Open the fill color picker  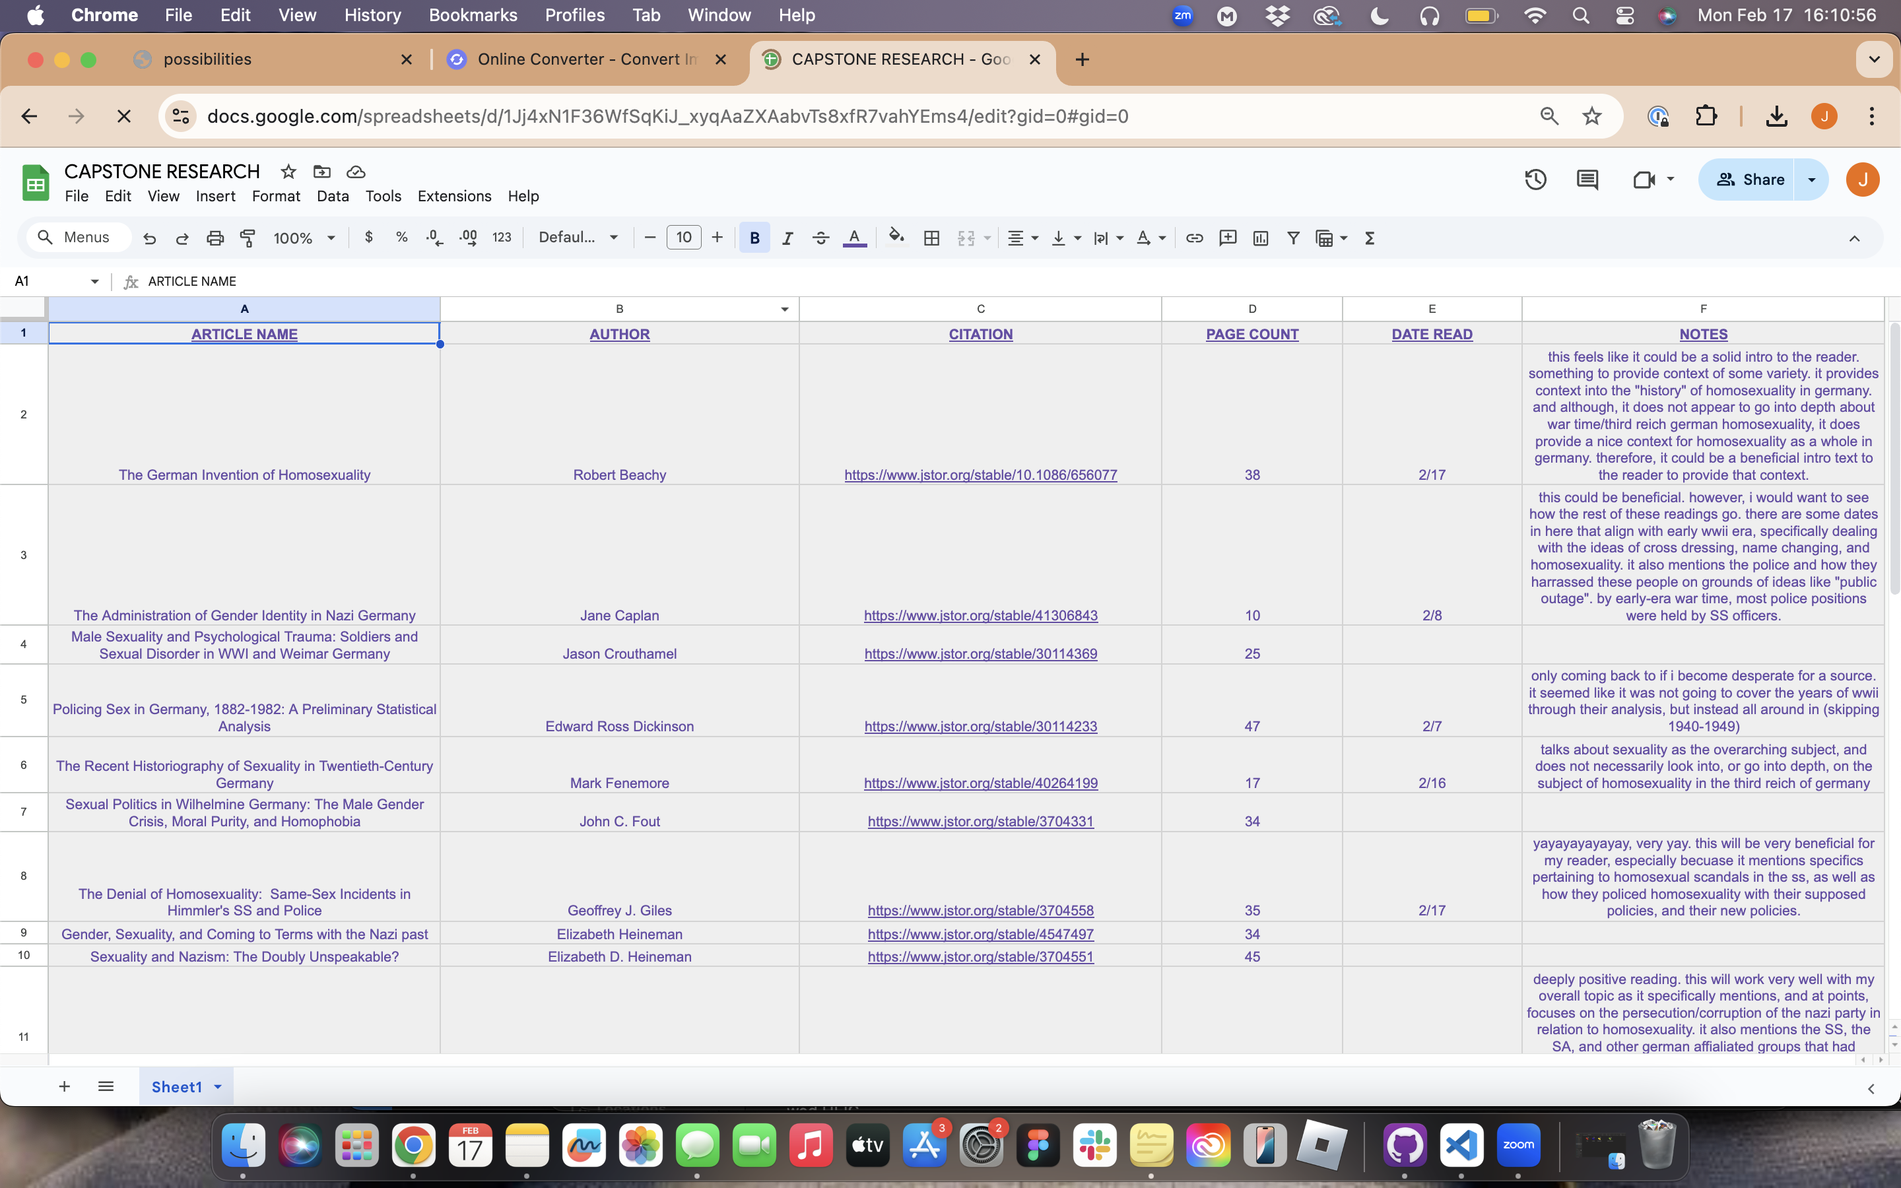pyautogui.click(x=896, y=238)
